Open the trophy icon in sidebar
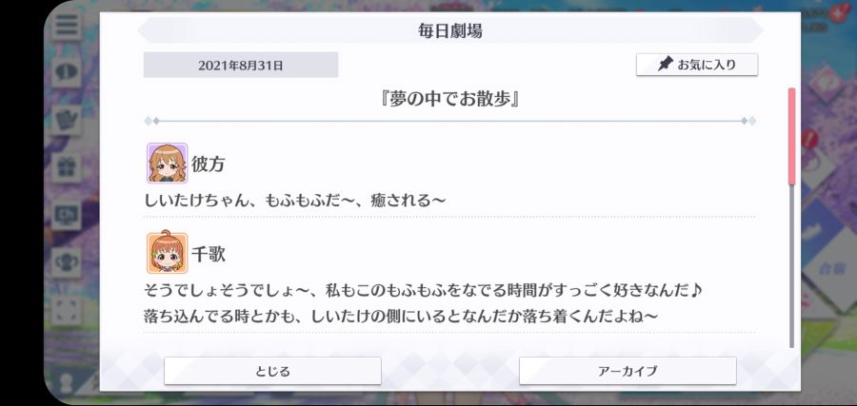The image size is (857, 406). pyautogui.click(x=67, y=262)
